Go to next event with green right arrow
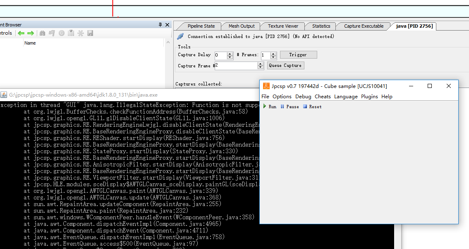 point(30,33)
